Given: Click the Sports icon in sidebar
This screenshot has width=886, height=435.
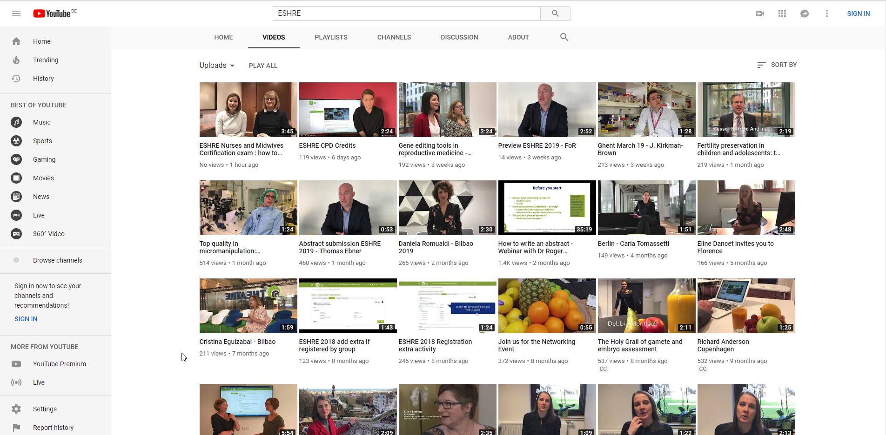Looking at the screenshot, I should point(16,141).
